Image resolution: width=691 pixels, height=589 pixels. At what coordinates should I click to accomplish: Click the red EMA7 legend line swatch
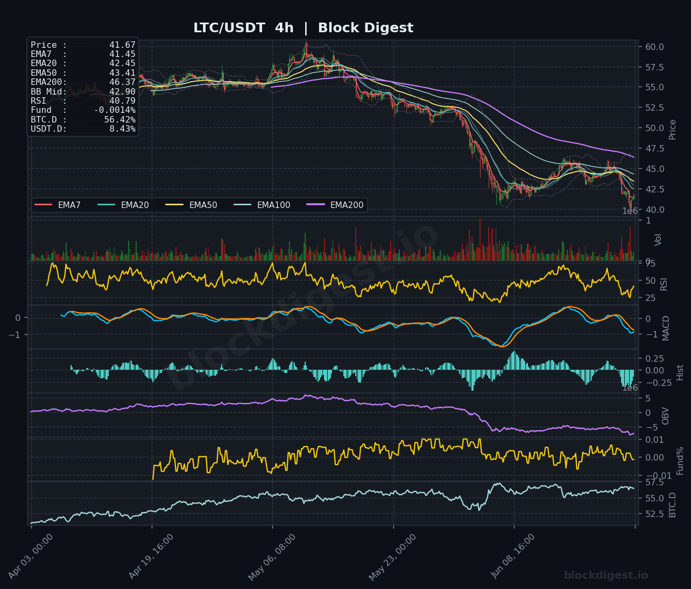point(44,205)
